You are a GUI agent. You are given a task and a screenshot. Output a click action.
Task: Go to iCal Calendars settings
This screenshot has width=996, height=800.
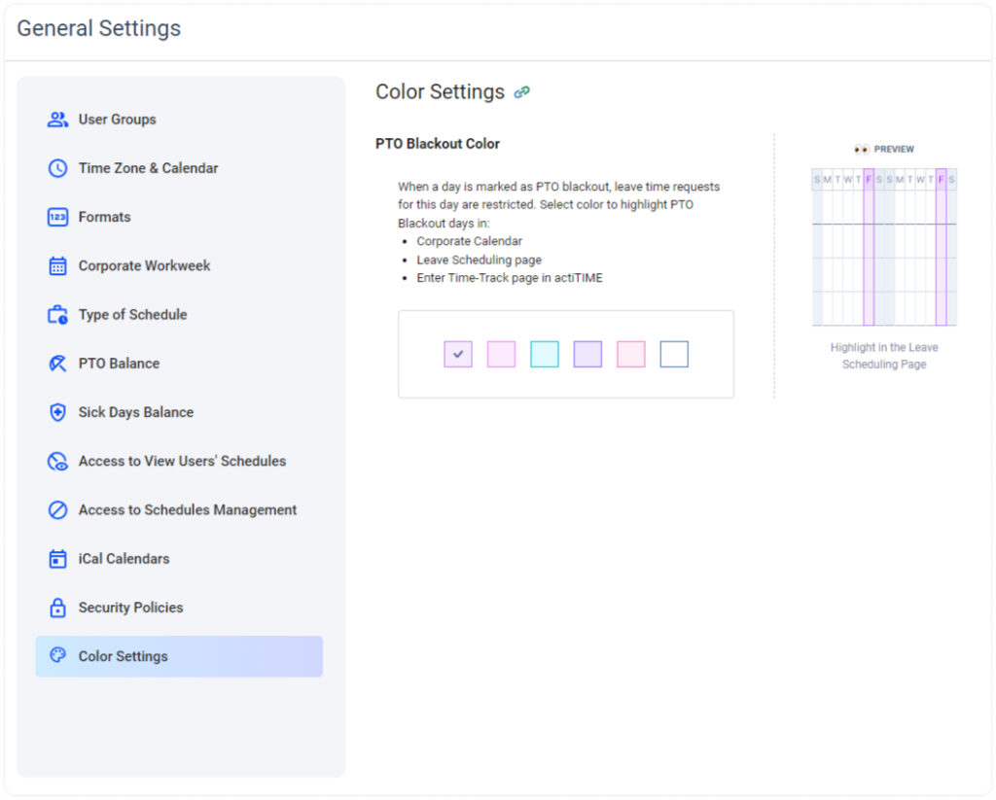(124, 559)
